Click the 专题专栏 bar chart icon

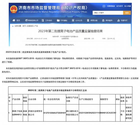click(119, 20)
